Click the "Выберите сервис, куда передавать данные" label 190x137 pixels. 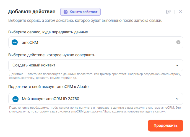click(x=48, y=32)
